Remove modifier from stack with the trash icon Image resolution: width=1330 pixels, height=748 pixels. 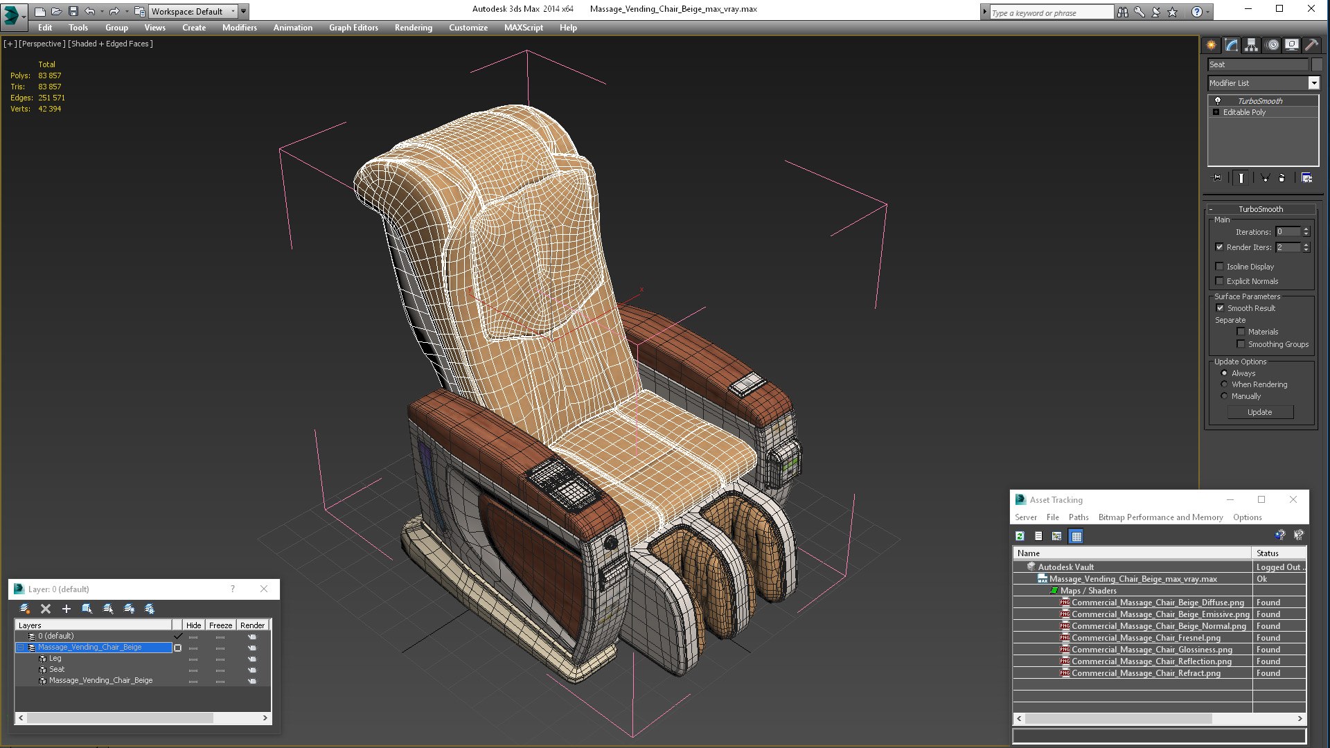click(1282, 178)
